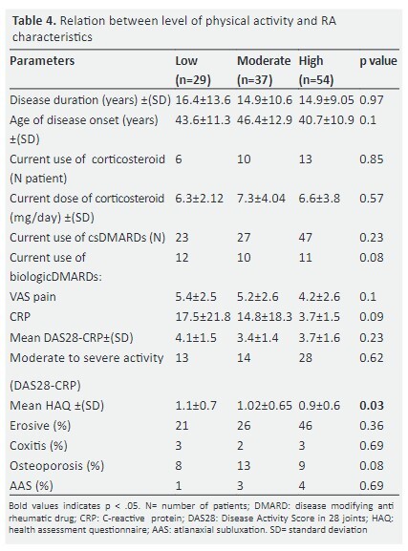
Task: Click the footnote text below the table
Action: tap(202, 518)
